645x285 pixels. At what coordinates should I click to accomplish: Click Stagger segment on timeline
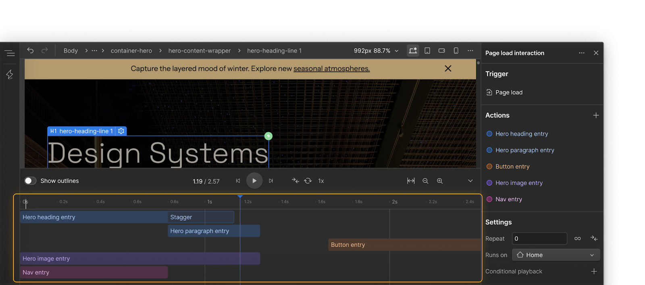coord(201,217)
